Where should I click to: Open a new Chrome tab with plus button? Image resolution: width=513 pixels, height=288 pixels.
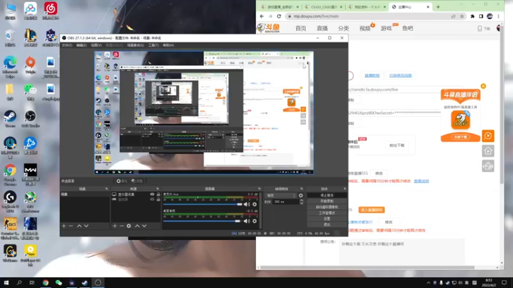coord(438,6)
